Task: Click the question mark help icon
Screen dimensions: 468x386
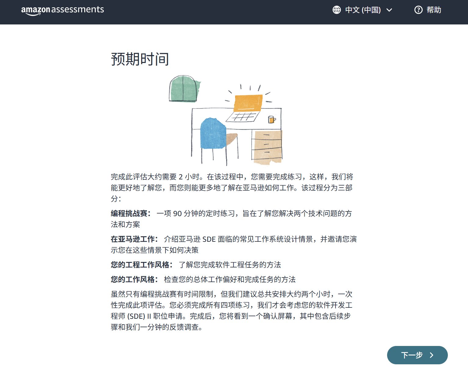Action: [x=418, y=10]
